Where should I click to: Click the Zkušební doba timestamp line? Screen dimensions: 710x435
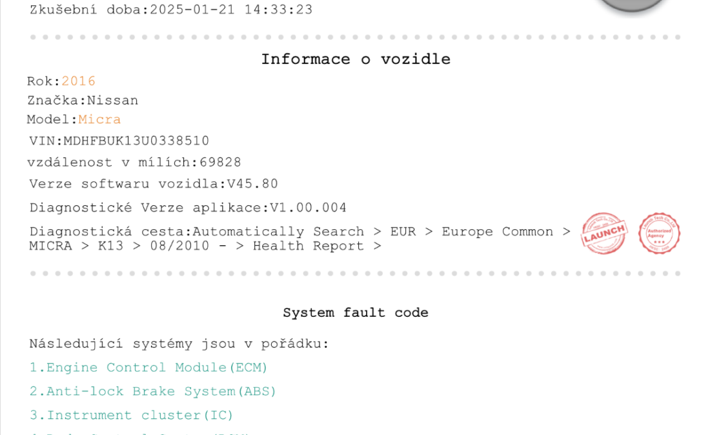171,10
